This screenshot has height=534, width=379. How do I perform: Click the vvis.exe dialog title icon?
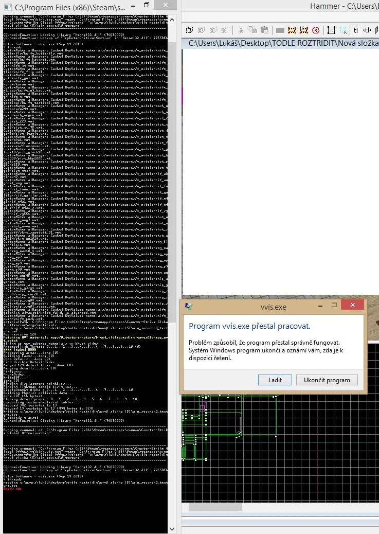click(189, 307)
